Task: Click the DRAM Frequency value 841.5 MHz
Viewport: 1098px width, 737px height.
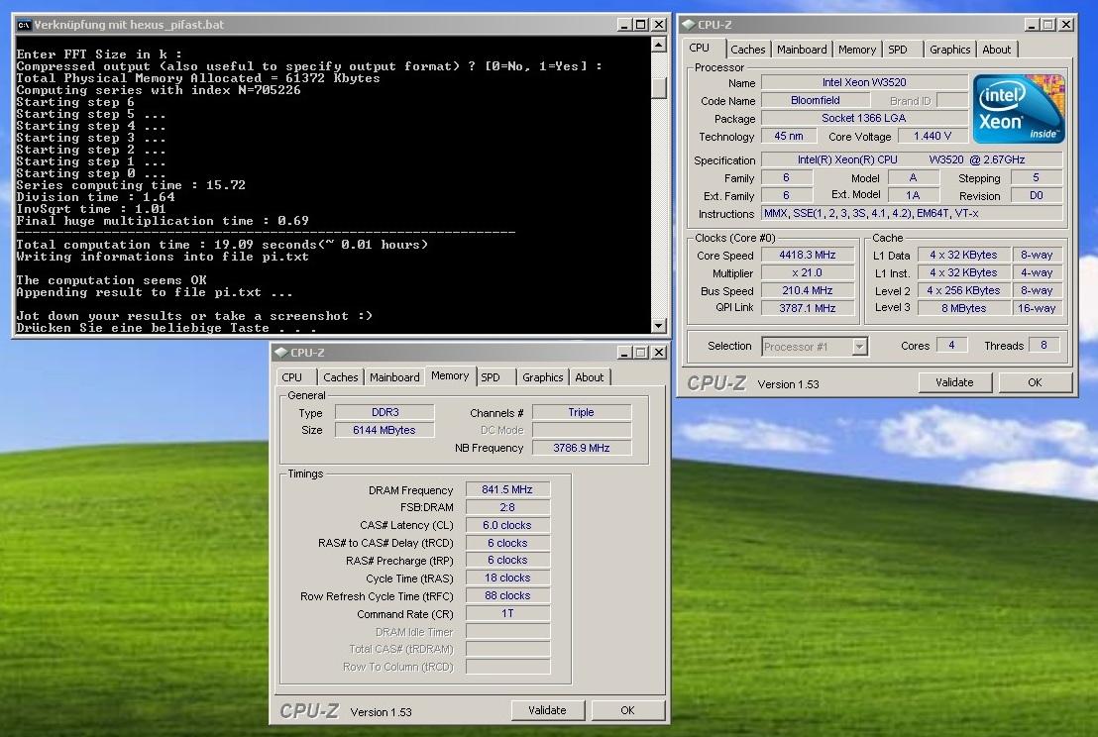Action: 507,489
